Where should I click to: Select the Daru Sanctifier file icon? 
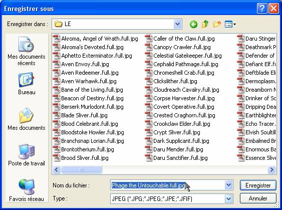(x=149, y=158)
